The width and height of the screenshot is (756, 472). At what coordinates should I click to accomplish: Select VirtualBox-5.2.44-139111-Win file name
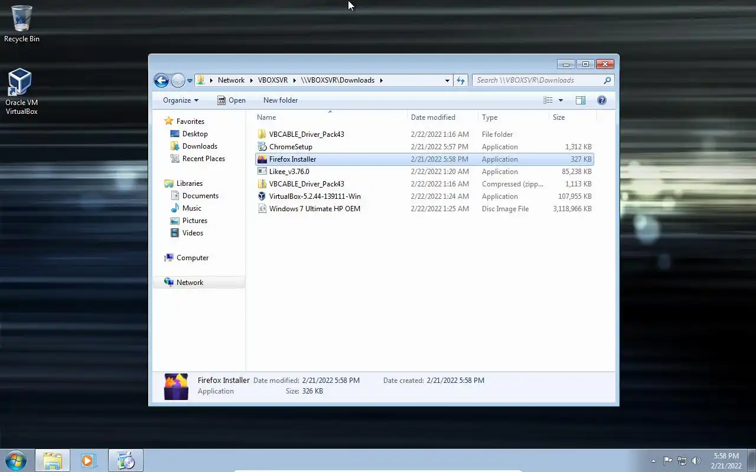pyautogui.click(x=315, y=196)
